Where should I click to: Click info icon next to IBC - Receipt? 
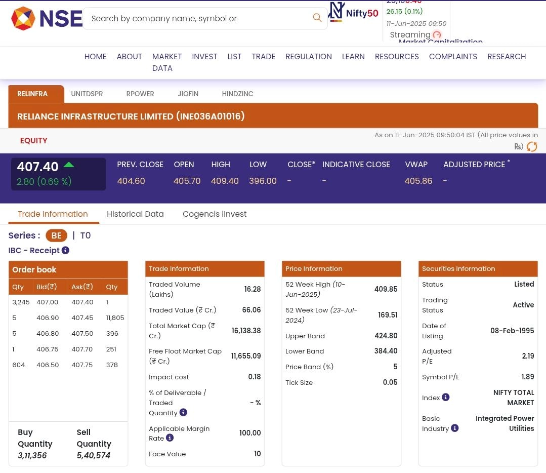pyautogui.click(x=65, y=250)
